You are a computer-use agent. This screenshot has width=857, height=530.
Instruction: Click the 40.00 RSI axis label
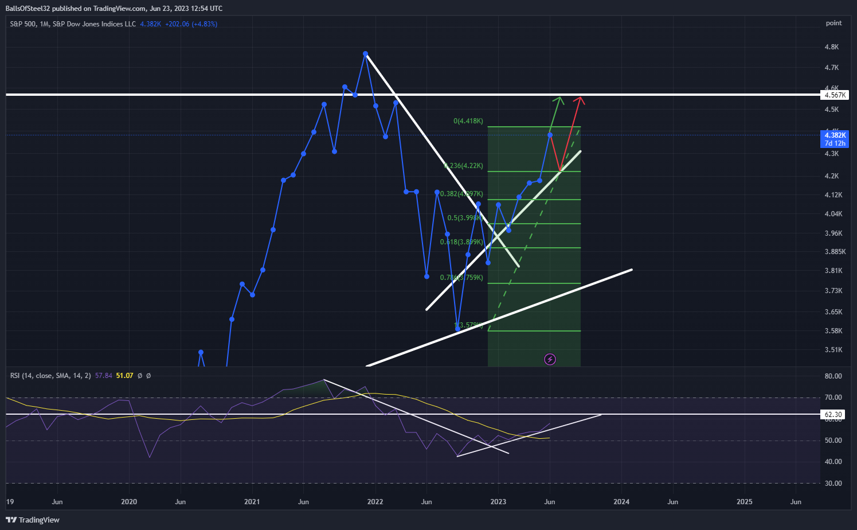point(833,462)
